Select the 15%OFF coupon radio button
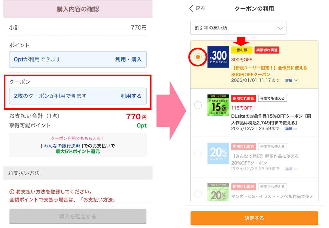 pyautogui.click(x=198, y=105)
